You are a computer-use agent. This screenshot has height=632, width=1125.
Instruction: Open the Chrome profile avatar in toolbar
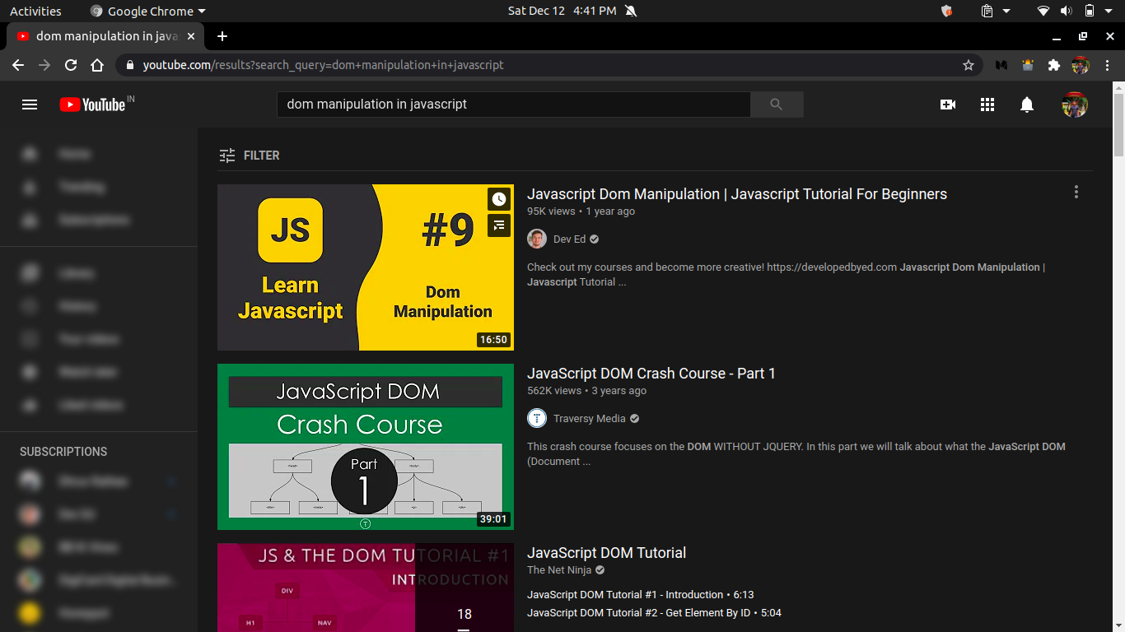tap(1081, 65)
